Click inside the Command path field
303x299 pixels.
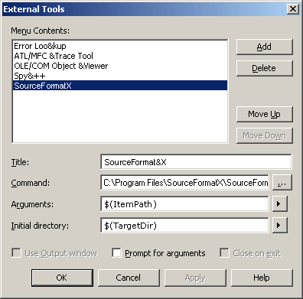(x=184, y=183)
